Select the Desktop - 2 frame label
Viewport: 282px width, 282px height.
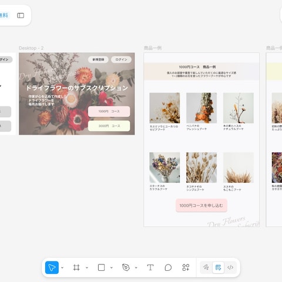coord(31,48)
